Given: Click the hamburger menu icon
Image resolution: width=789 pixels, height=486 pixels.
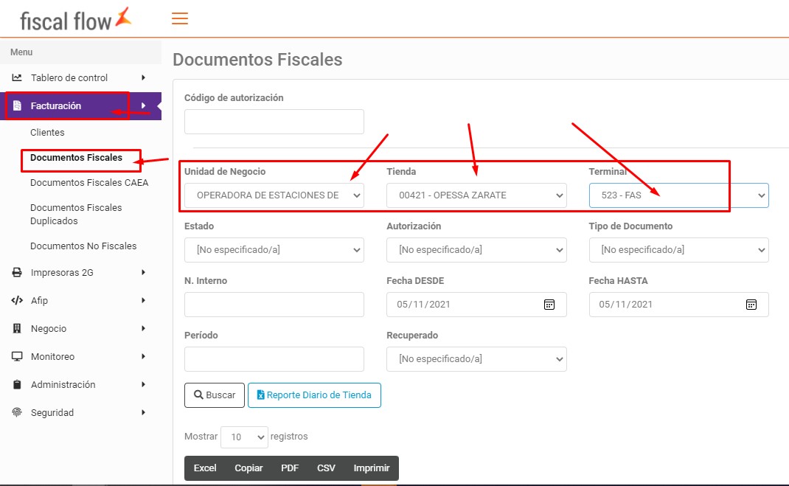Looking at the screenshot, I should point(180,18).
